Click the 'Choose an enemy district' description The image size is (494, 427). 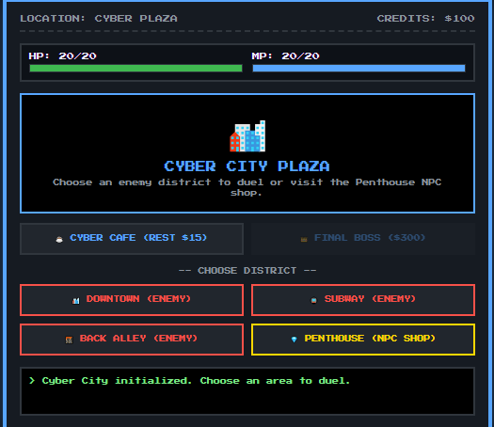[247, 187]
